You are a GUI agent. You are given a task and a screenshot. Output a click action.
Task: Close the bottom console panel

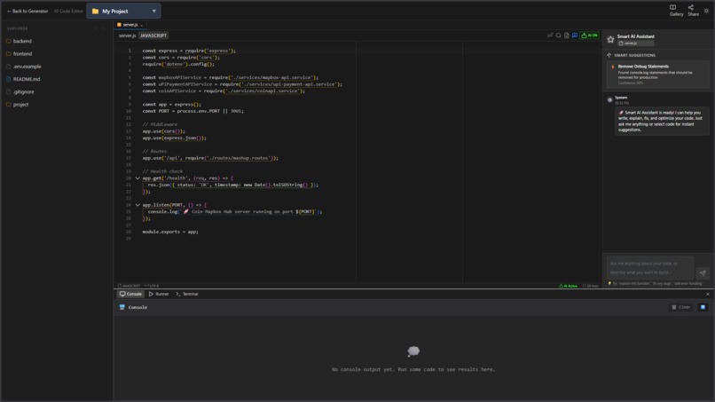(708, 295)
